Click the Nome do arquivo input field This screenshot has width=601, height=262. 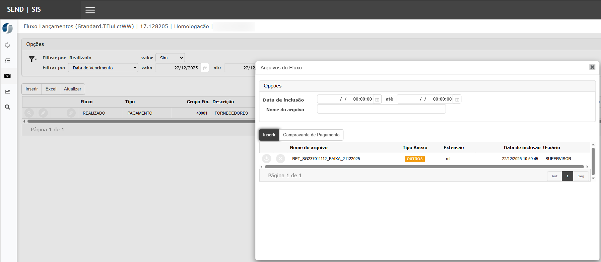[x=381, y=109]
